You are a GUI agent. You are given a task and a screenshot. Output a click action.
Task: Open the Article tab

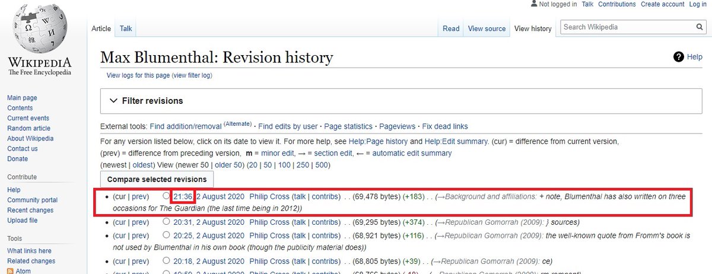(101, 28)
